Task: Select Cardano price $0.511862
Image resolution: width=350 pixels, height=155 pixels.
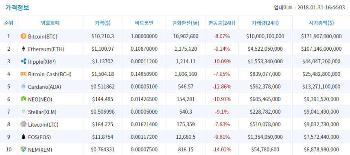Action: (x=103, y=87)
